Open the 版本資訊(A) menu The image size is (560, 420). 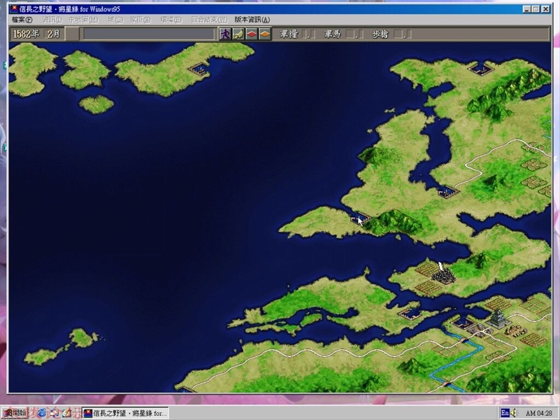click(252, 20)
